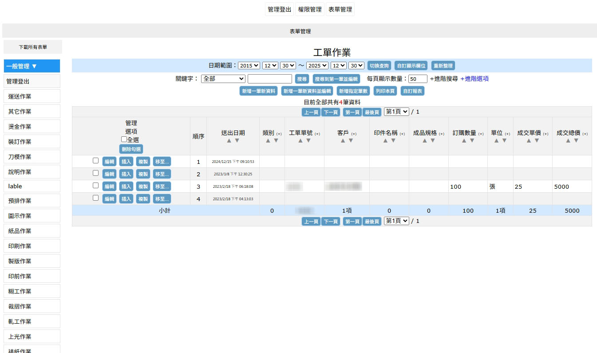Click the 新增一筆新資料 button
597x353 pixels.
(x=259, y=91)
